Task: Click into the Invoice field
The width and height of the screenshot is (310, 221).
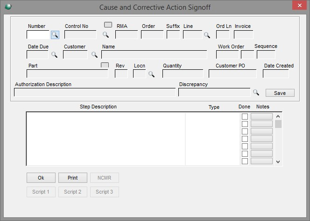Action: [x=244, y=35]
